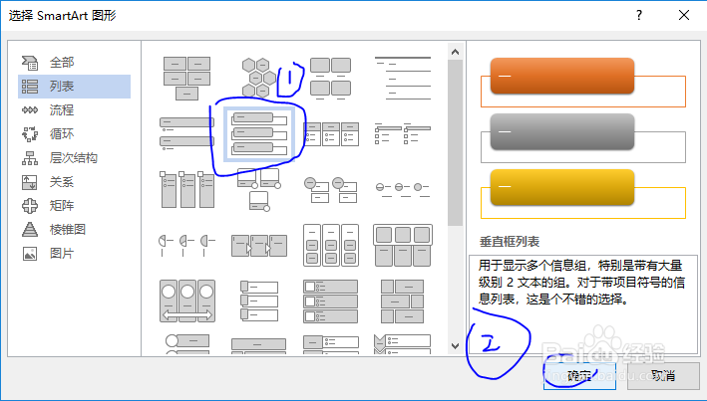The width and height of the screenshot is (707, 401).
Task: Choose the highlighted Vertical Box List layout
Action: 259,133
